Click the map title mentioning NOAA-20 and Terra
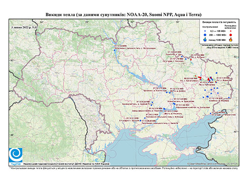 pos(123,15)
